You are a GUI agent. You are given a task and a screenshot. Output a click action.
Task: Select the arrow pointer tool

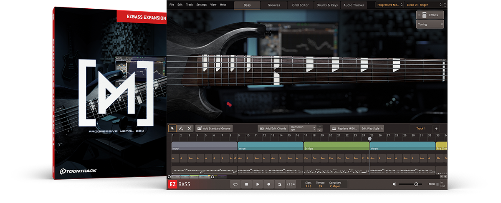172,129
